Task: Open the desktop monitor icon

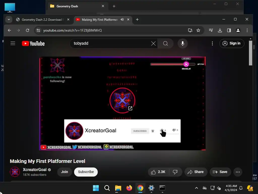Action: click(x=10, y=8)
